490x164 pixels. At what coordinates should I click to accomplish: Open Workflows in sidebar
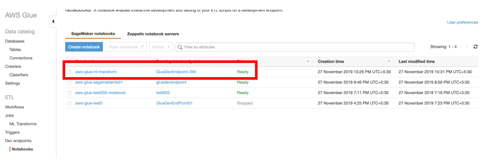click(14, 107)
